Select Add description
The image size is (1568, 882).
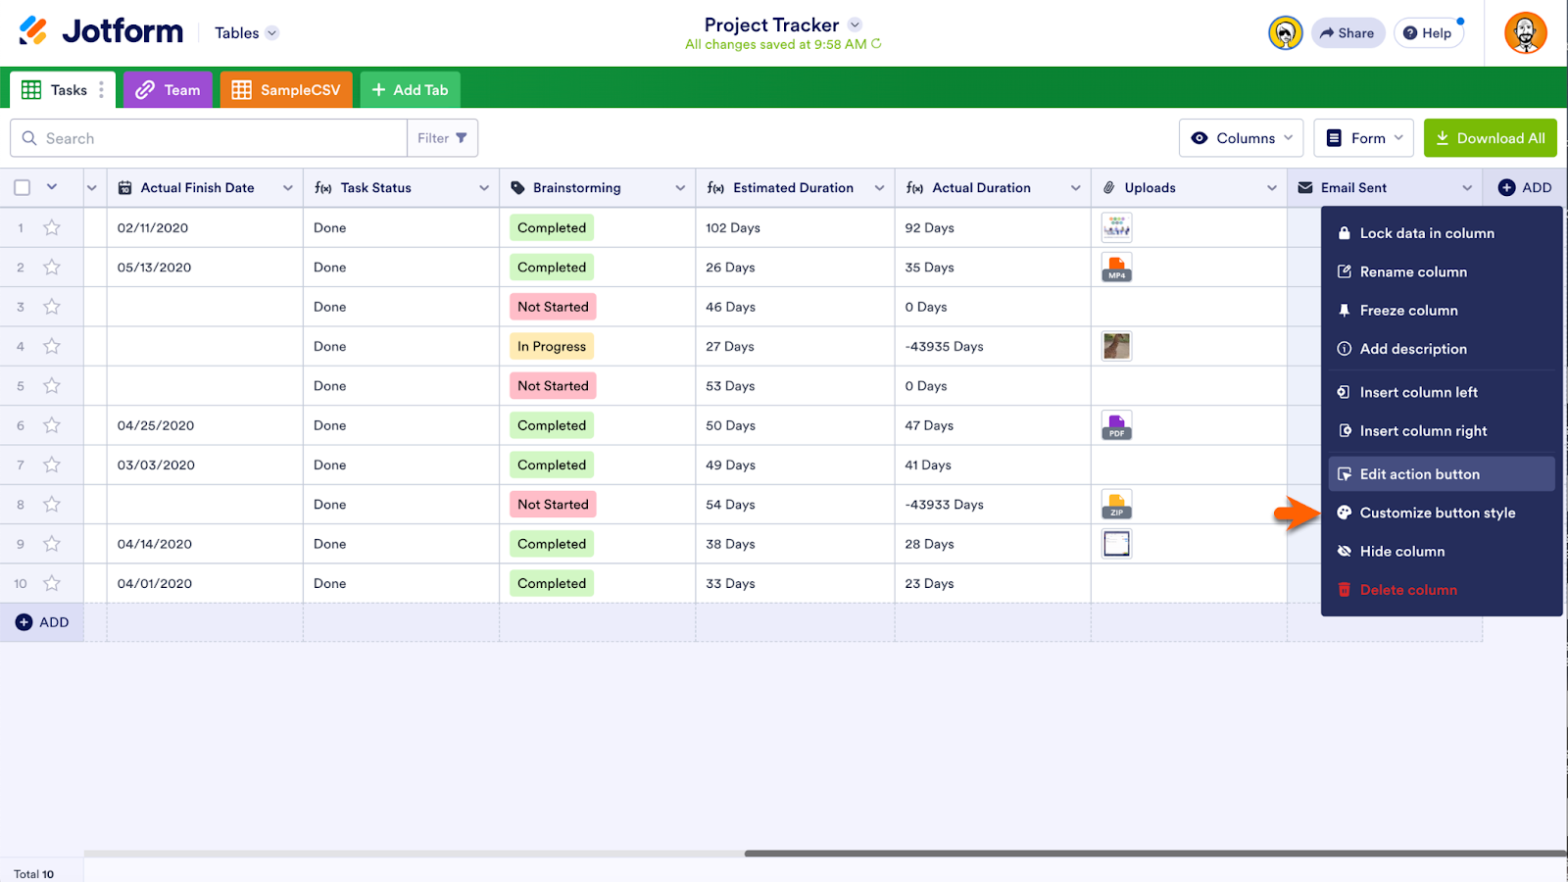pos(1442,349)
